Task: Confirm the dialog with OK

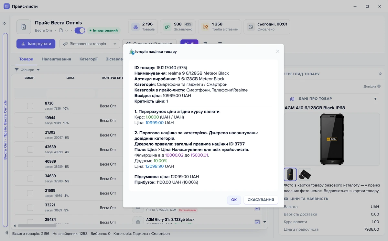Action: coord(234,200)
